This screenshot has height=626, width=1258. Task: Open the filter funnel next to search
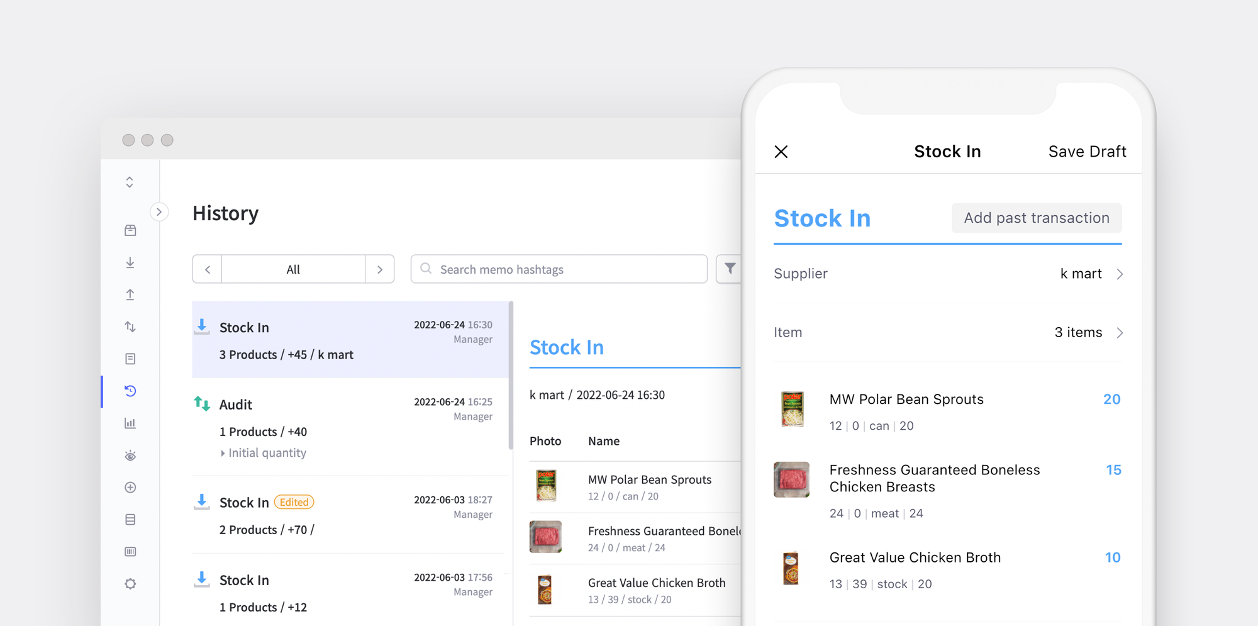pos(730,269)
